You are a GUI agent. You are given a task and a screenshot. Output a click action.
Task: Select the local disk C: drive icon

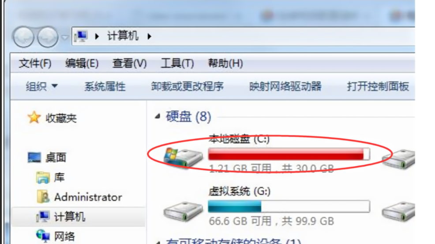pyautogui.click(x=183, y=158)
